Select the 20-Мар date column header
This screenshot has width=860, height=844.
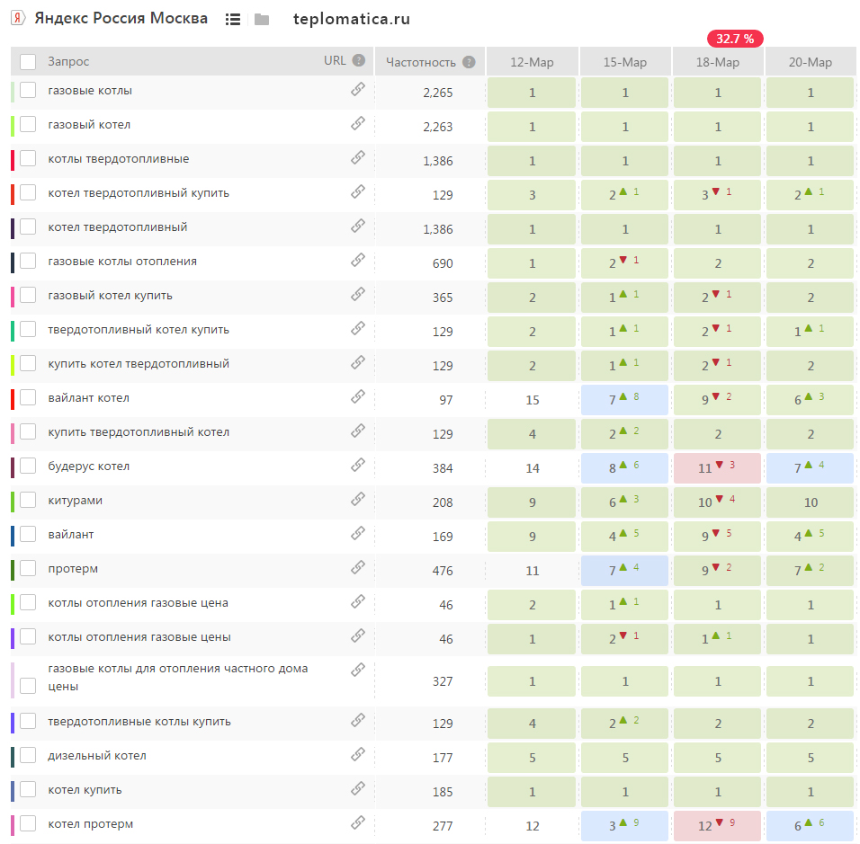pyautogui.click(x=811, y=62)
